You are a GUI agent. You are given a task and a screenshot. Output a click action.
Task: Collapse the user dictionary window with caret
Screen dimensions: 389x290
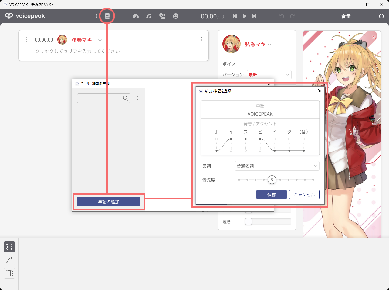pos(269,84)
